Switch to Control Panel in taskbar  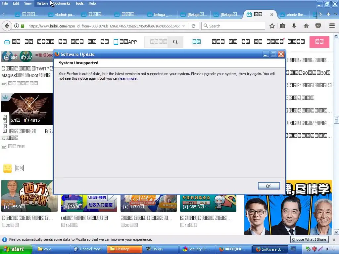click(88, 249)
